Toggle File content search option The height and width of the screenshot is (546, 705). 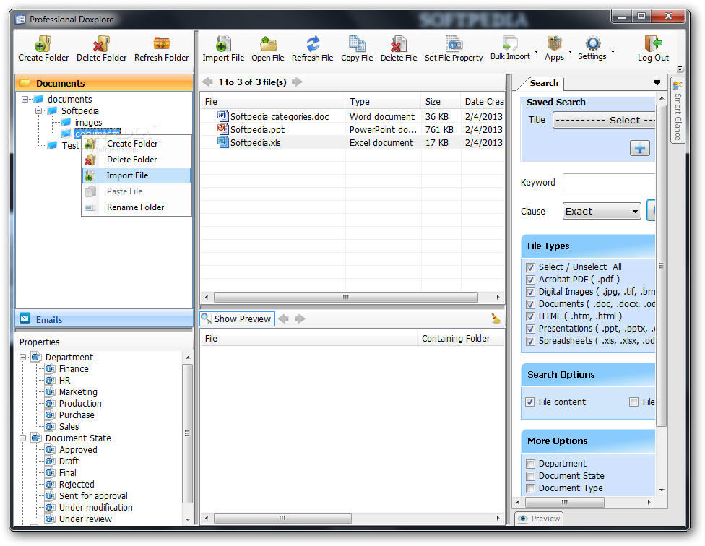pos(530,402)
